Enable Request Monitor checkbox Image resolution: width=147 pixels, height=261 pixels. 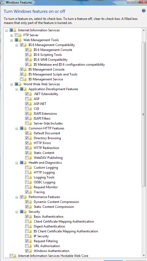(x=27, y=187)
